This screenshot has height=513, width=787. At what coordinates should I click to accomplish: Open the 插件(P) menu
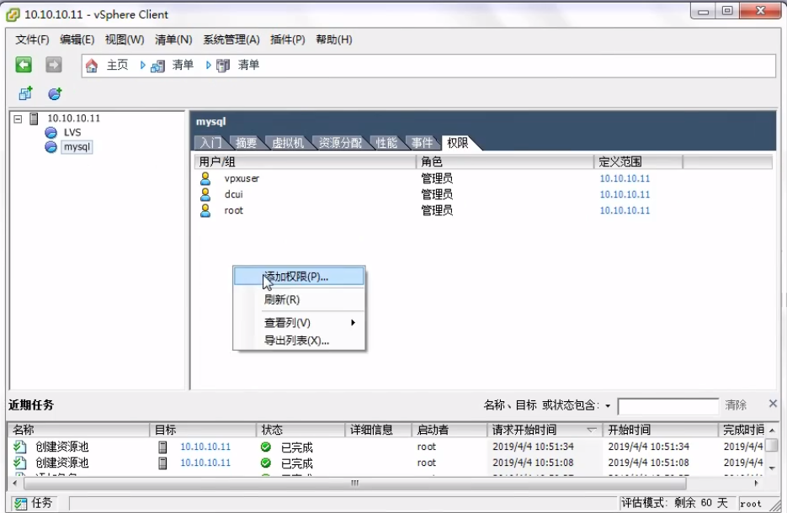[x=288, y=40]
